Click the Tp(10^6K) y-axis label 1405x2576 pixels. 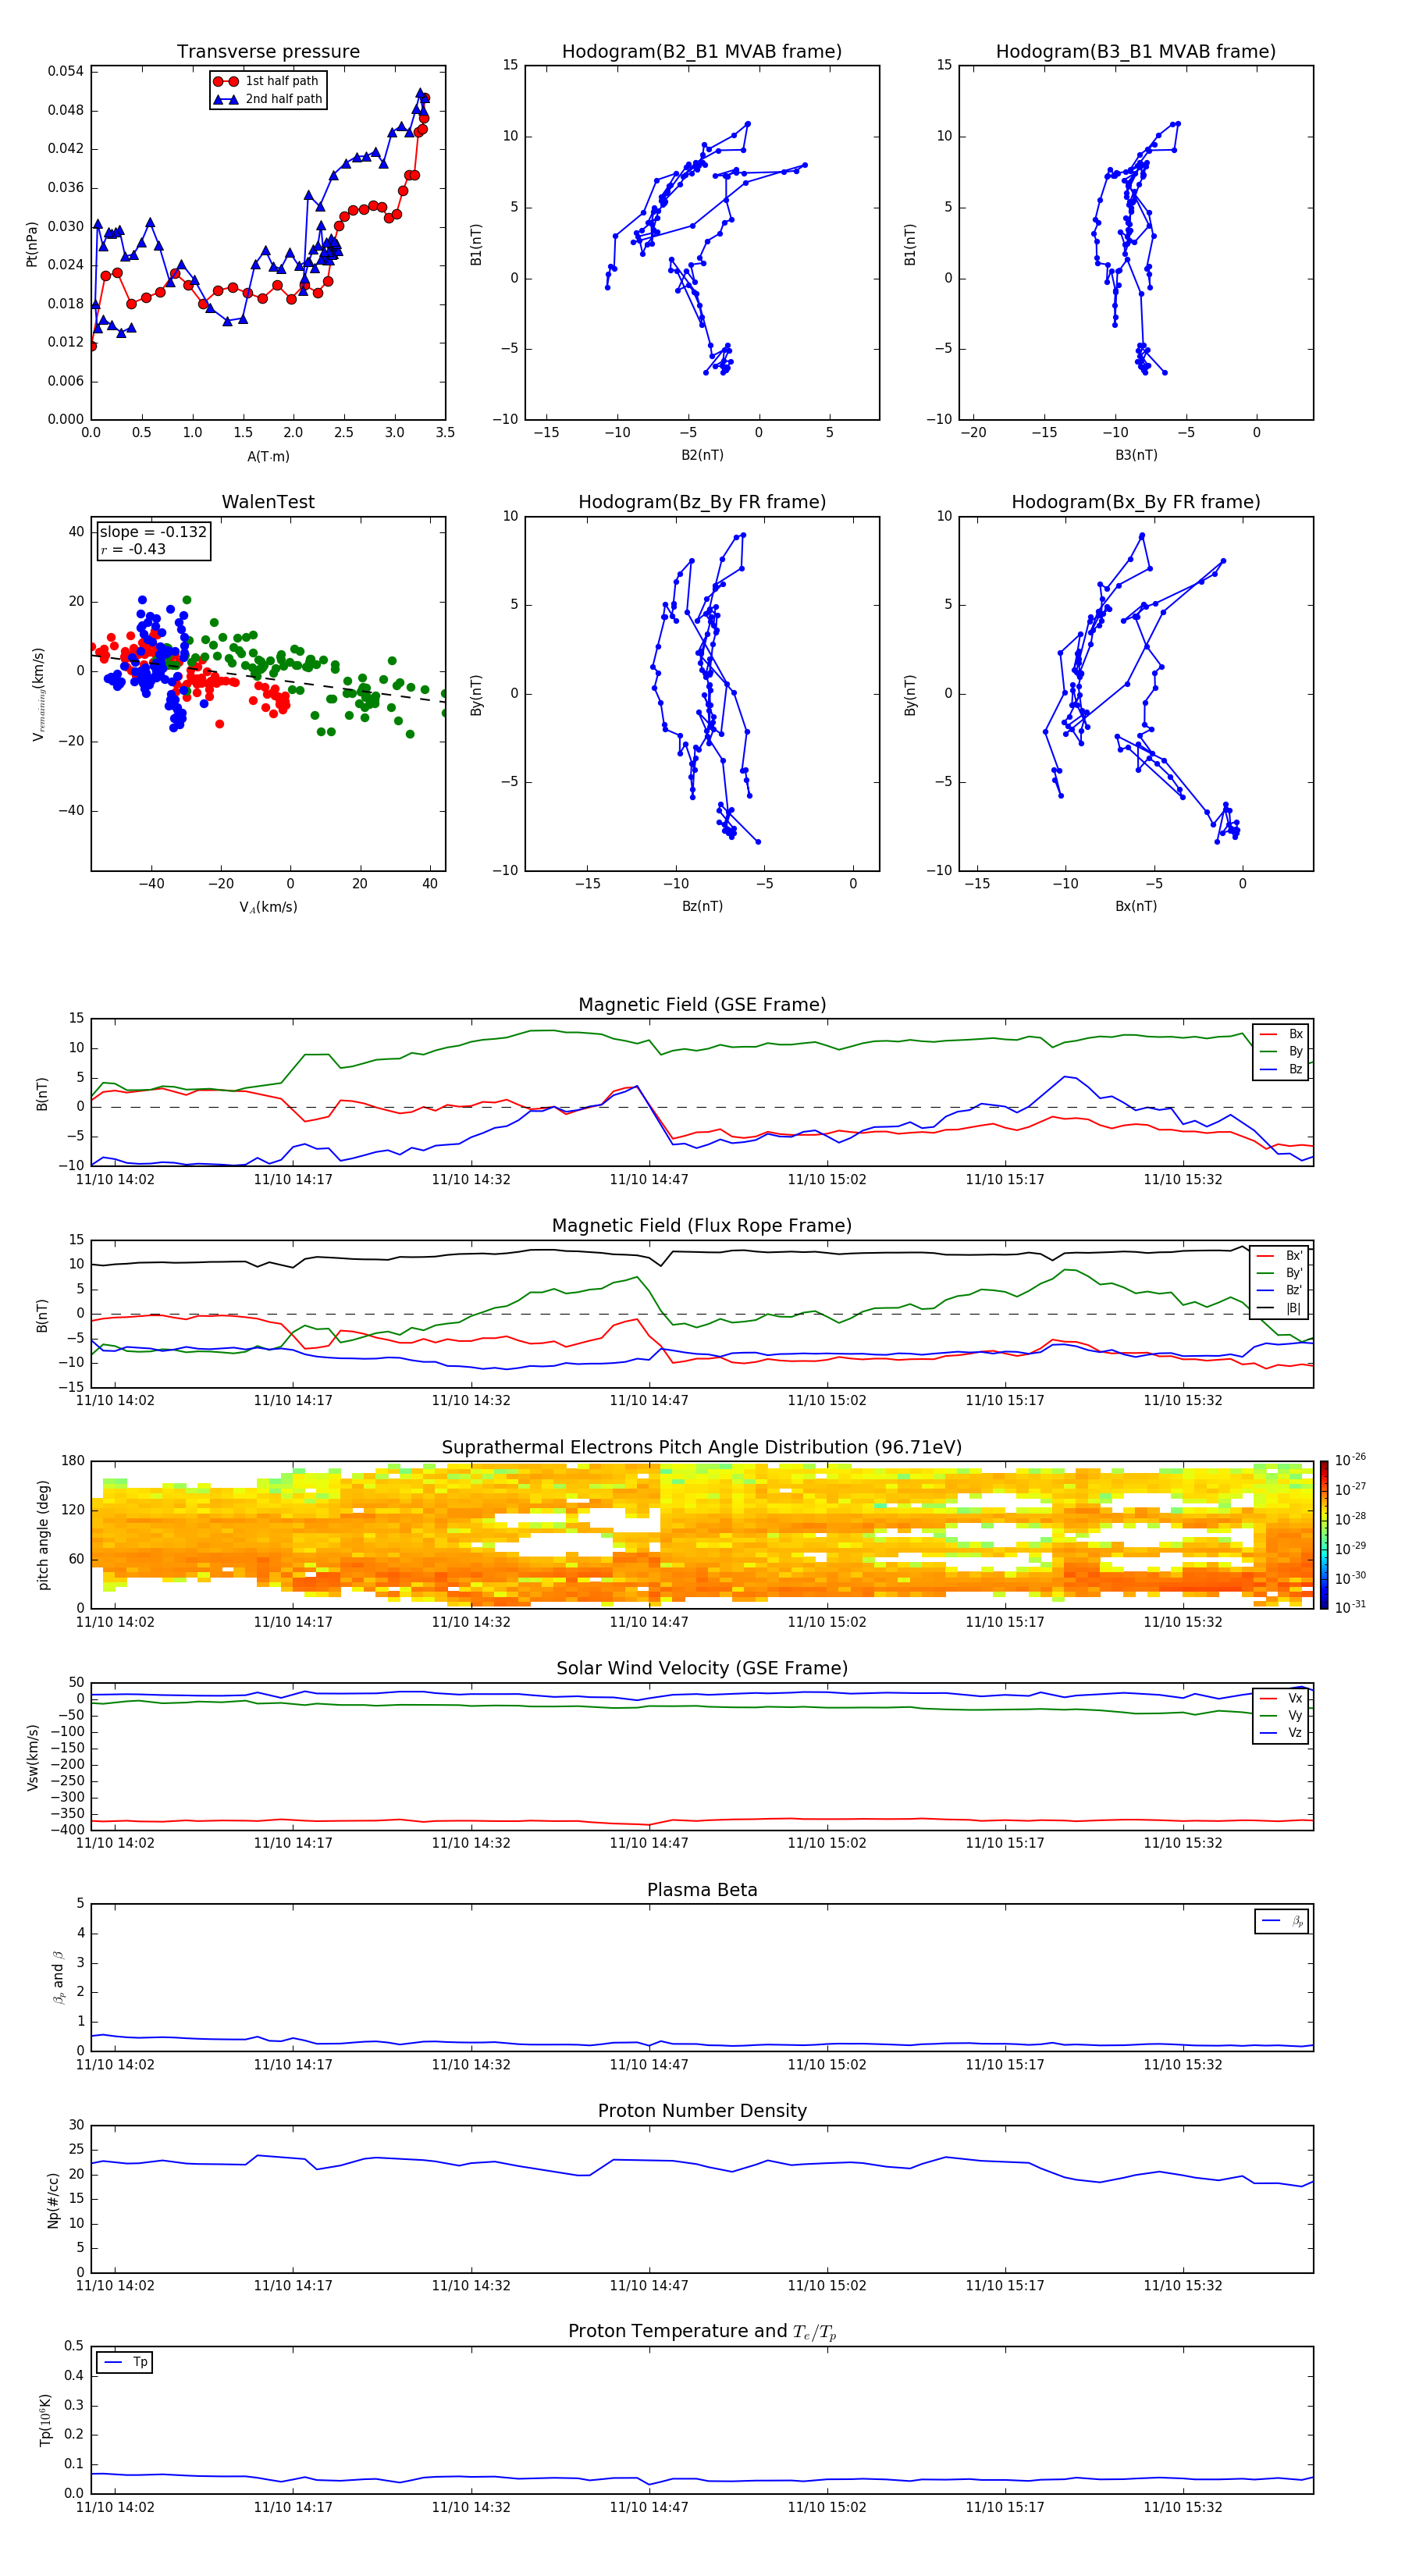pos(46,2421)
